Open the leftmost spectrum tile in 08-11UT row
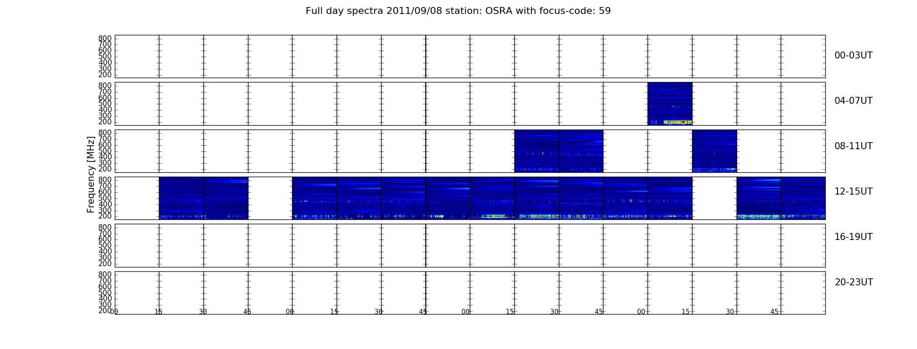Viewport: 917px width, 349px height. (537, 151)
